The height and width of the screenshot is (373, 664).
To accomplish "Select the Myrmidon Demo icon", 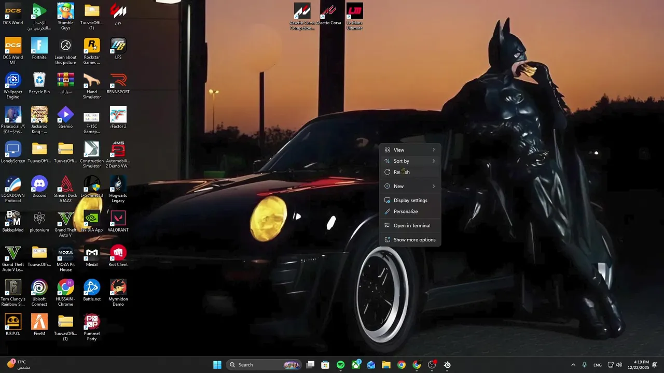I will [x=118, y=293].
